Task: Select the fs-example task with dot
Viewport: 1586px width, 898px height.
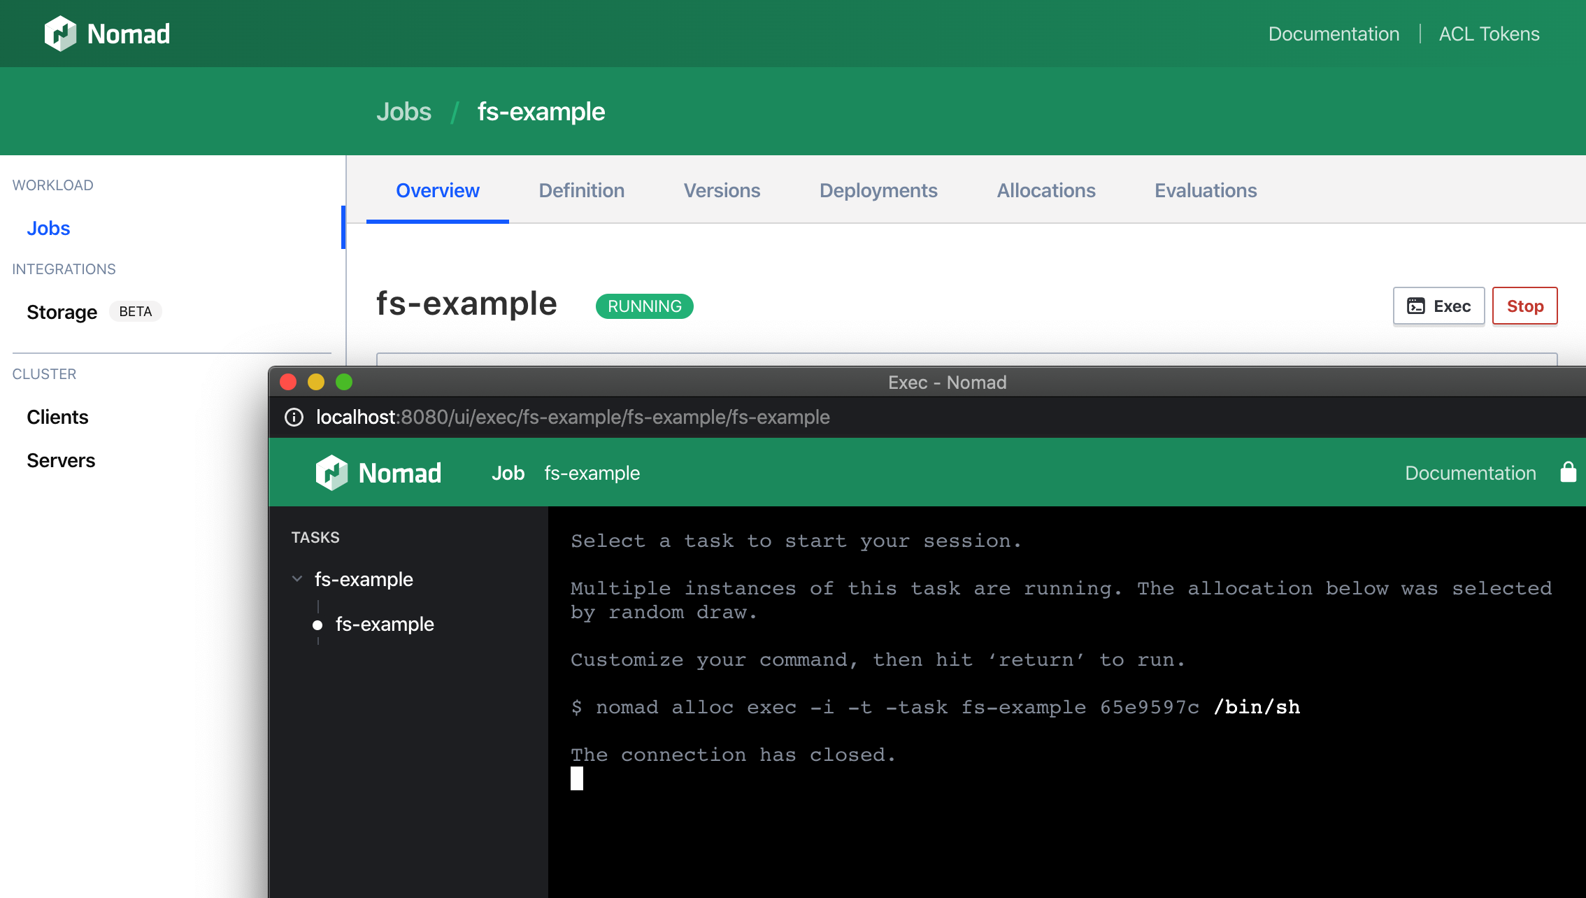Action: (x=384, y=624)
